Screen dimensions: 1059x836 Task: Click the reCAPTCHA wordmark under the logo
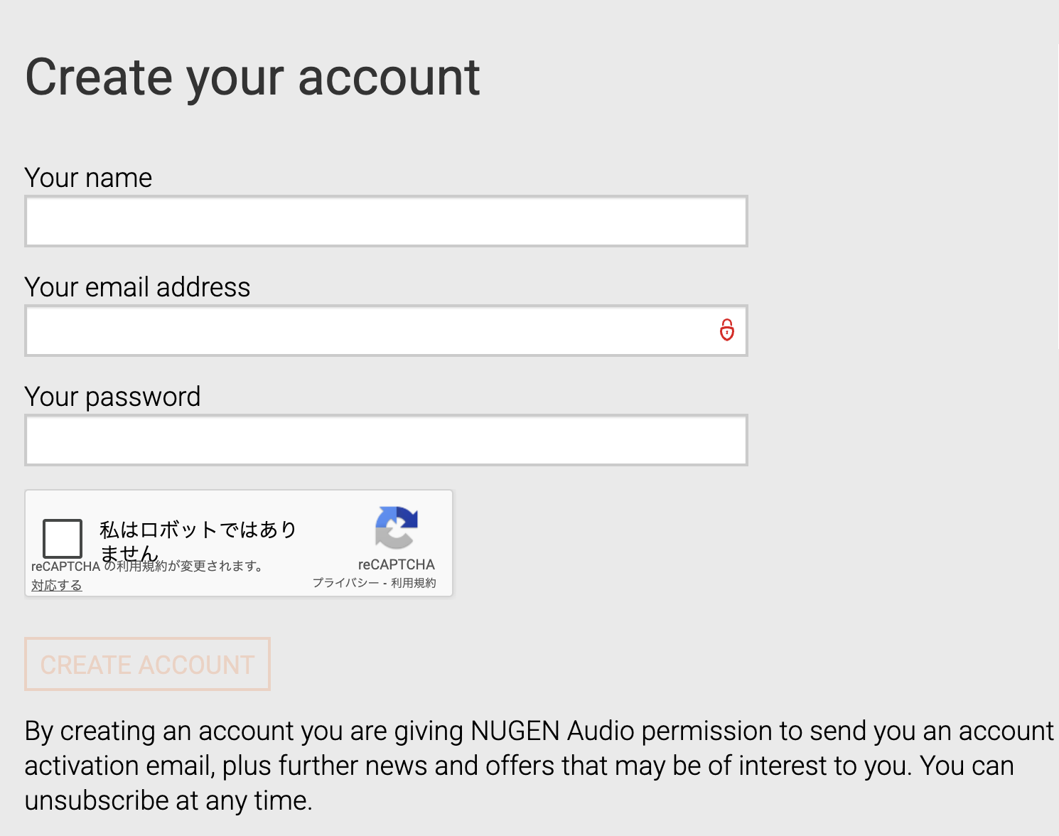coord(396,564)
